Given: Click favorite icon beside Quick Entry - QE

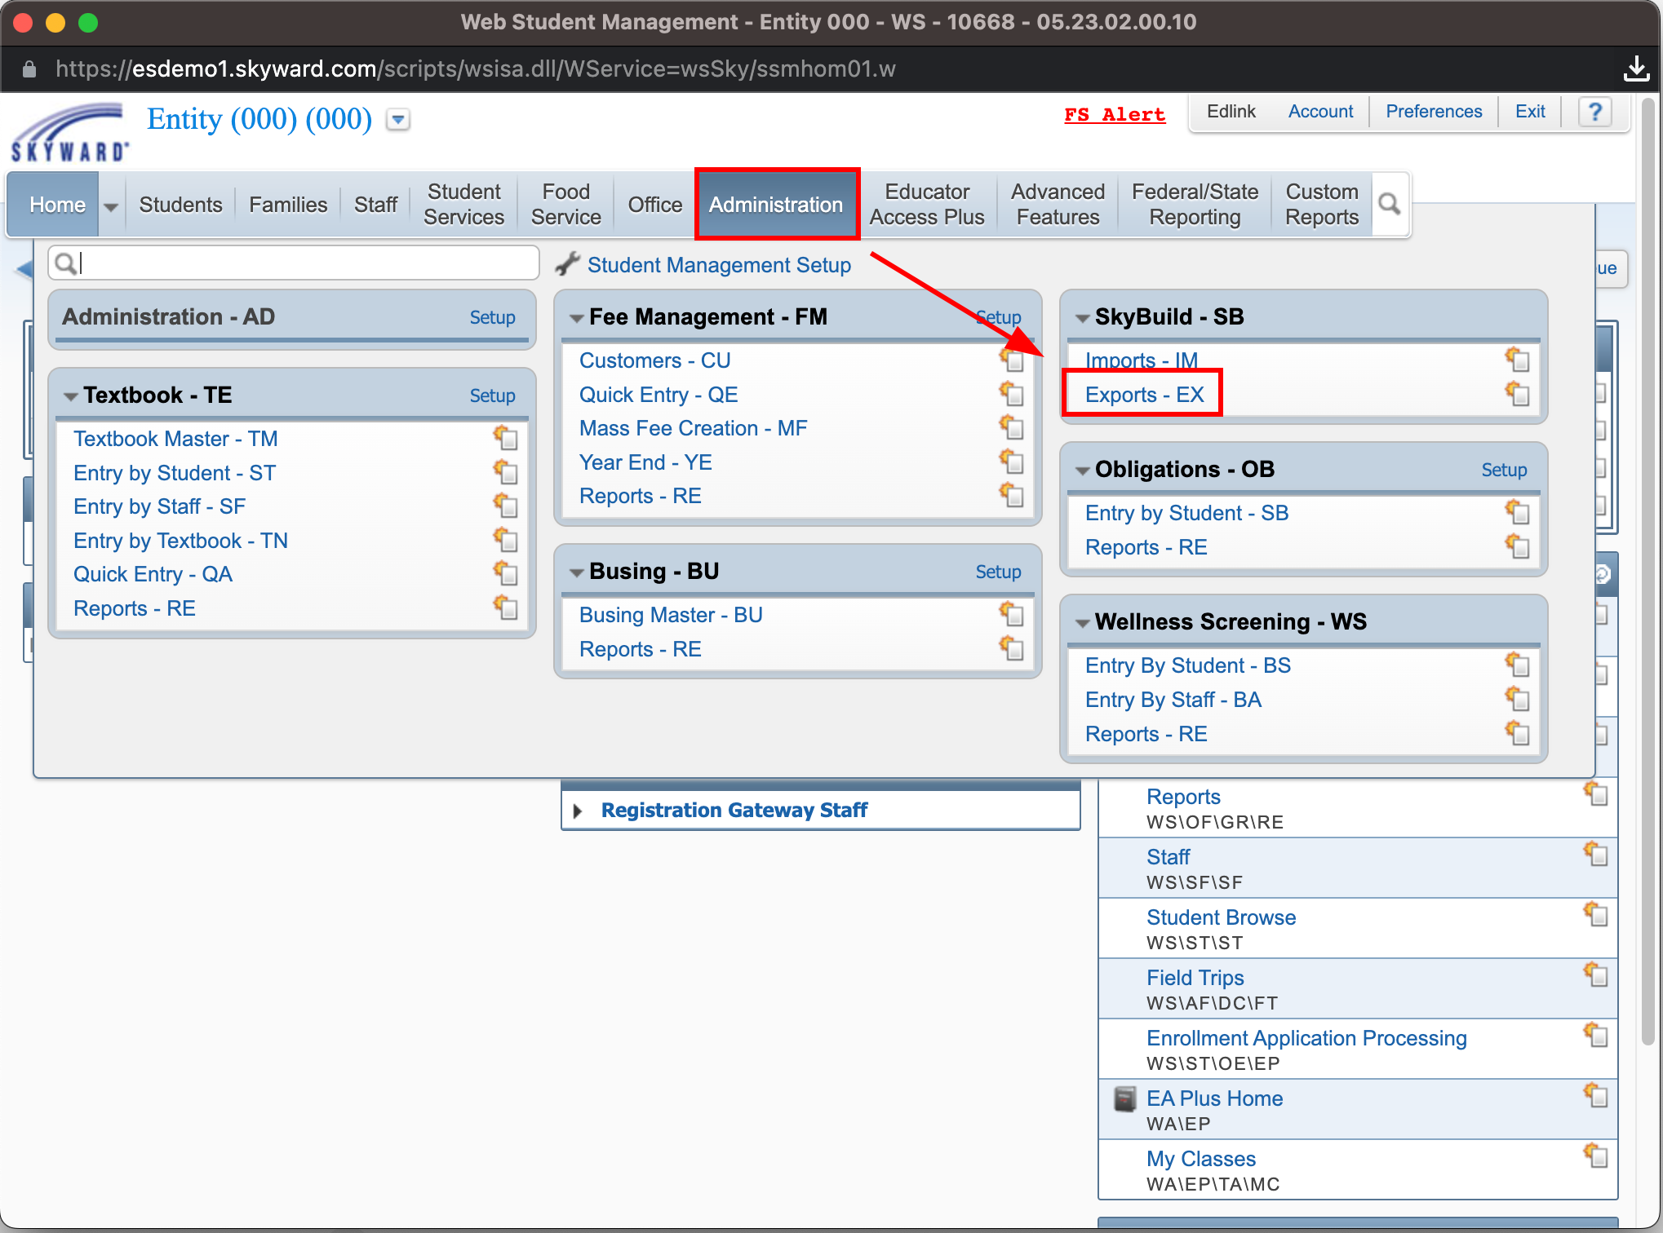Looking at the screenshot, I should click(x=1013, y=394).
